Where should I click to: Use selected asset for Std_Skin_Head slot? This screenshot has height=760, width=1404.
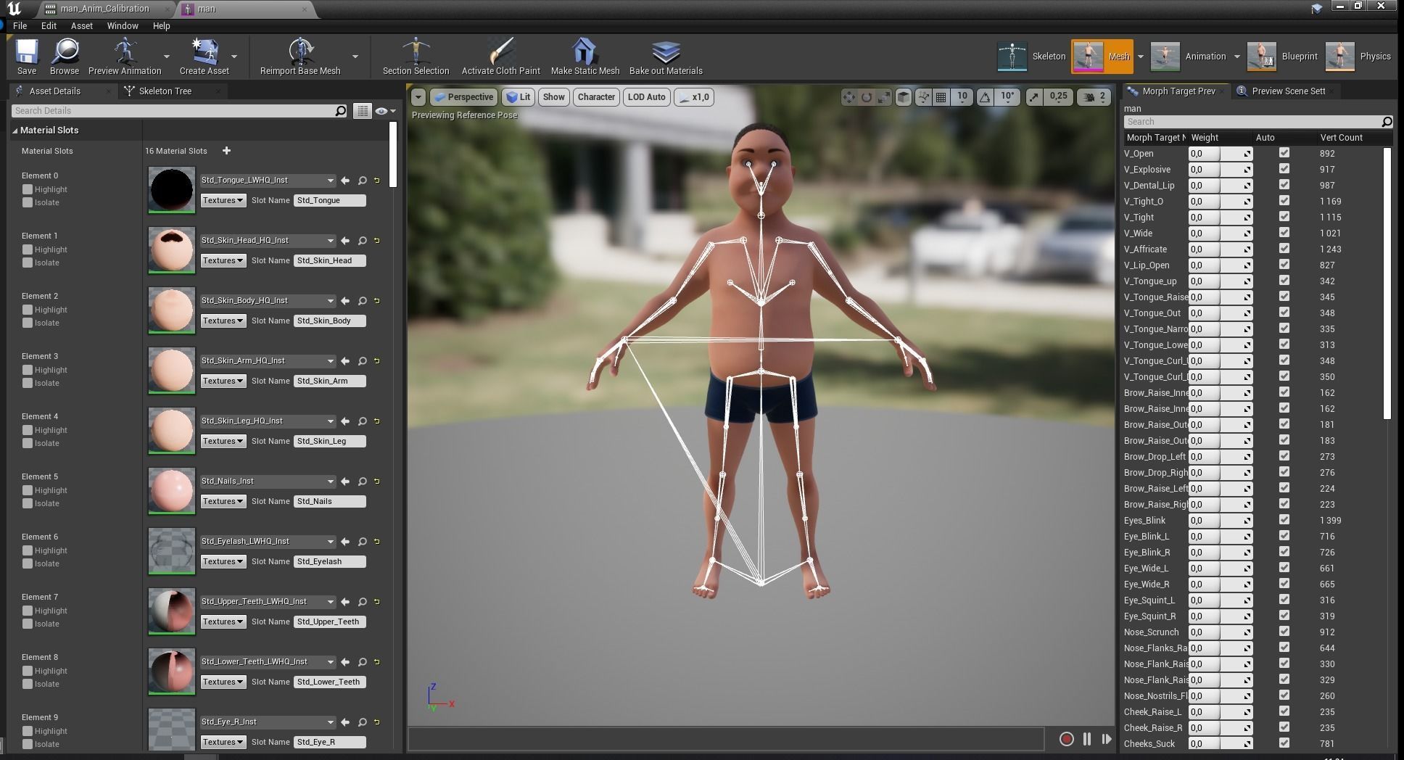pyautogui.click(x=345, y=241)
